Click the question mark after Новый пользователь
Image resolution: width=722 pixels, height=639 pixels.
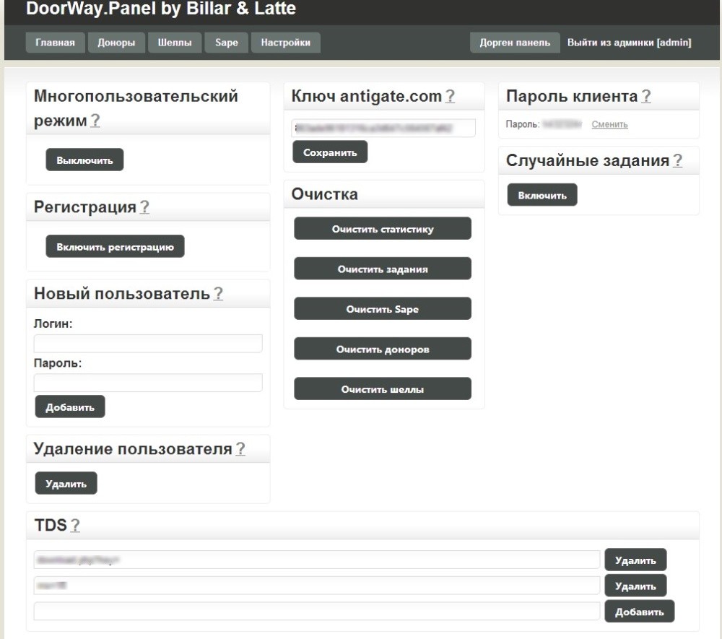point(218,294)
